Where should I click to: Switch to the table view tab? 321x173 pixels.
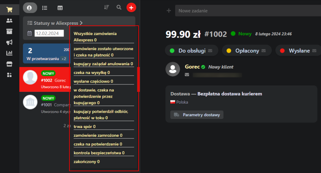coord(60,8)
